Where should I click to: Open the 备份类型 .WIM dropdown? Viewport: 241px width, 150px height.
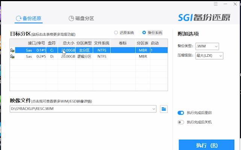(207, 46)
